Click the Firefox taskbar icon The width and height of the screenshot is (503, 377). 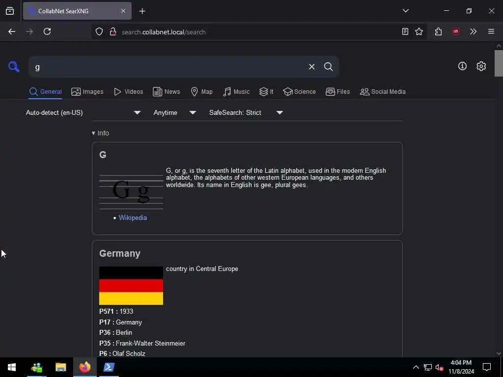point(84,367)
